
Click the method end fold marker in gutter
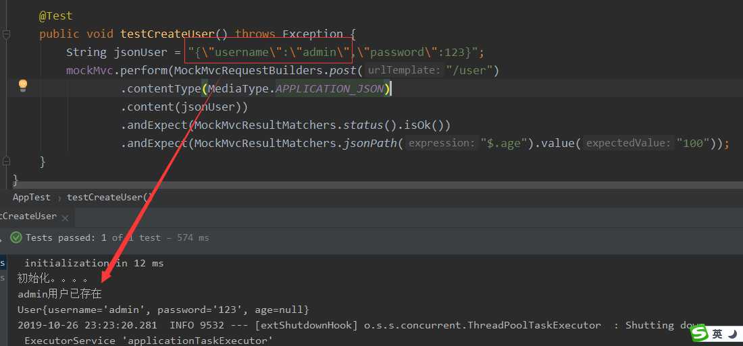click(6, 162)
